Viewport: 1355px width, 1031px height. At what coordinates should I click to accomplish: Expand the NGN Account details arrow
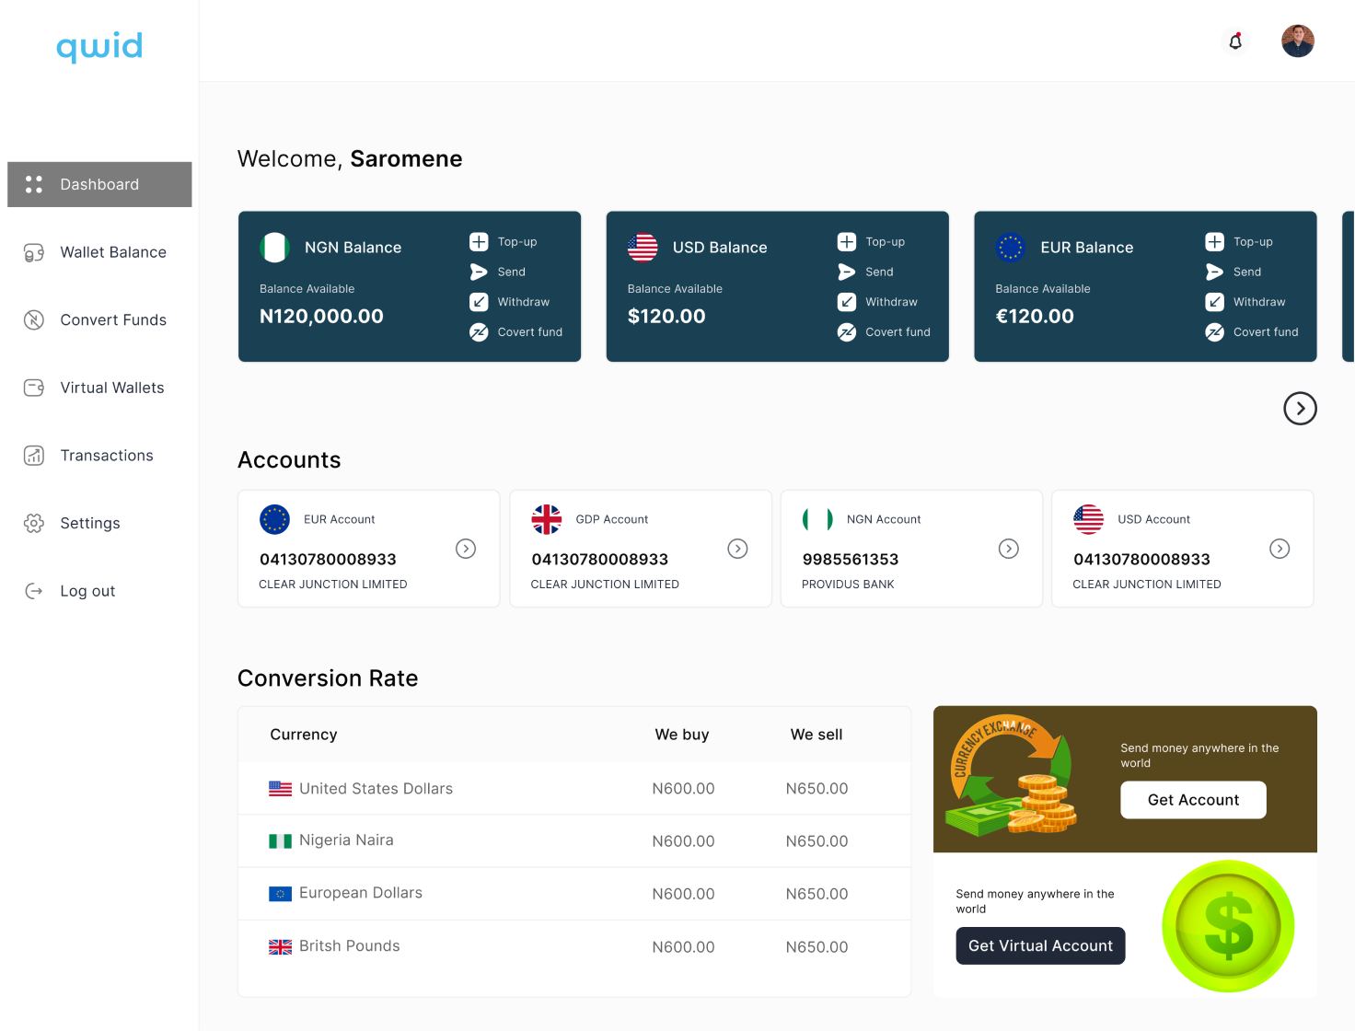pos(1009,549)
